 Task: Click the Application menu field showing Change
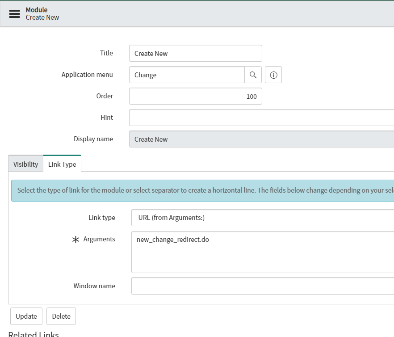point(186,75)
